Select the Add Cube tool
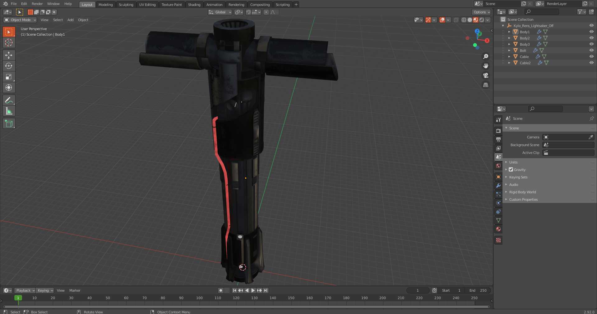597x314 pixels. pyautogui.click(x=9, y=123)
